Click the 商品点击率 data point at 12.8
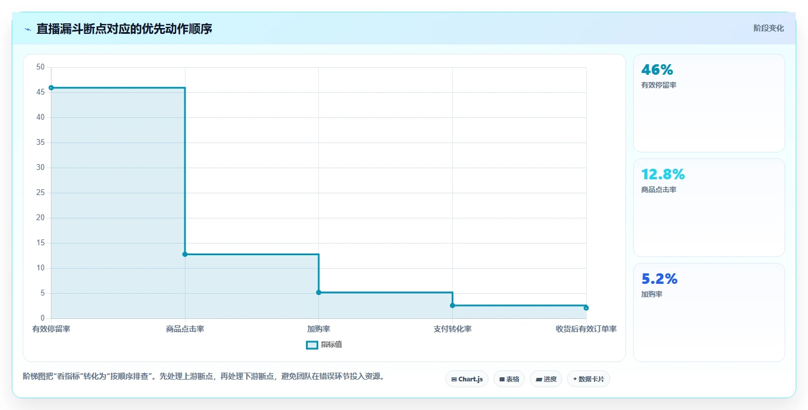Viewport: 808px width, 410px height. (185, 254)
